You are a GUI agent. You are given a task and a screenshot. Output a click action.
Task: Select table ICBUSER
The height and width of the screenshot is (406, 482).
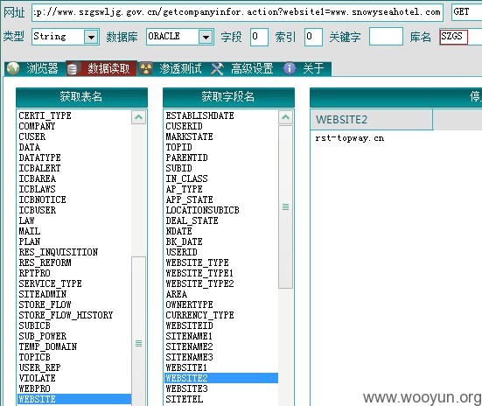38,210
